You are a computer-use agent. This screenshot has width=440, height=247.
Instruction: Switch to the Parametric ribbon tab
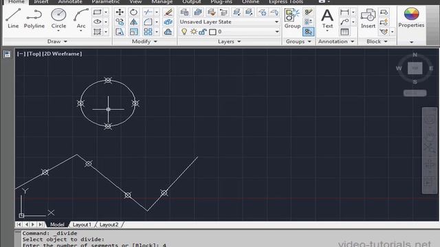pyautogui.click(x=105, y=1)
